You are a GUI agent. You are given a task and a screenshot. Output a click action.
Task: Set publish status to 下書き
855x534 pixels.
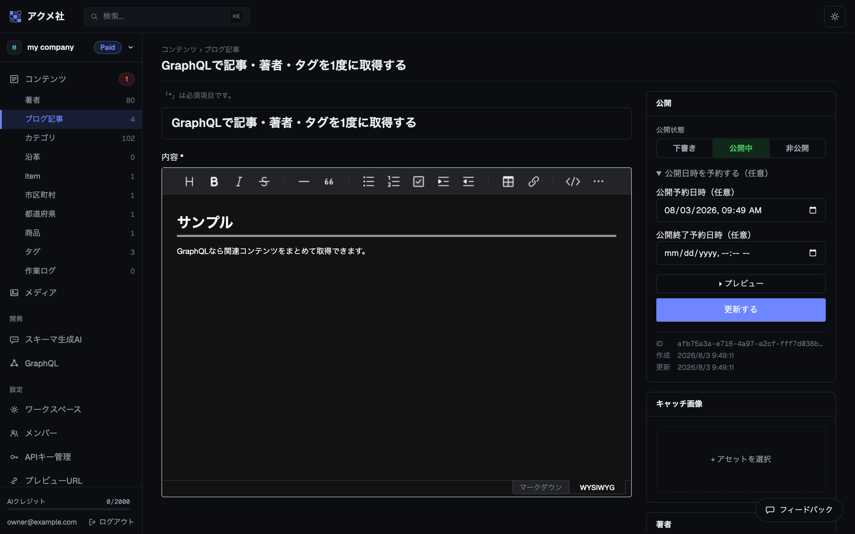point(684,148)
